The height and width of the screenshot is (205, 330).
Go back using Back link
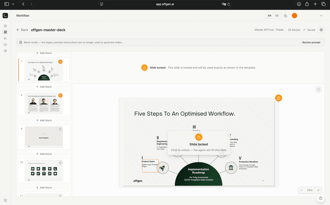coord(22,30)
